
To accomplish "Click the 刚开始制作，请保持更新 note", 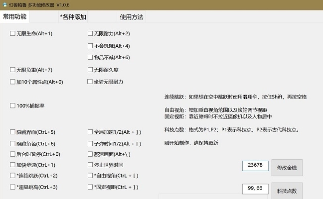I will (x=191, y=143).
